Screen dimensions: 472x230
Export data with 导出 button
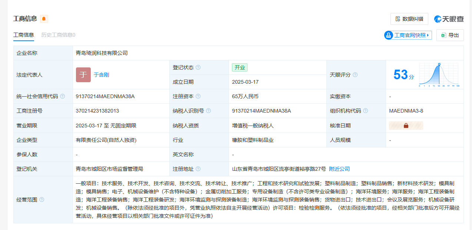(450, 35)
